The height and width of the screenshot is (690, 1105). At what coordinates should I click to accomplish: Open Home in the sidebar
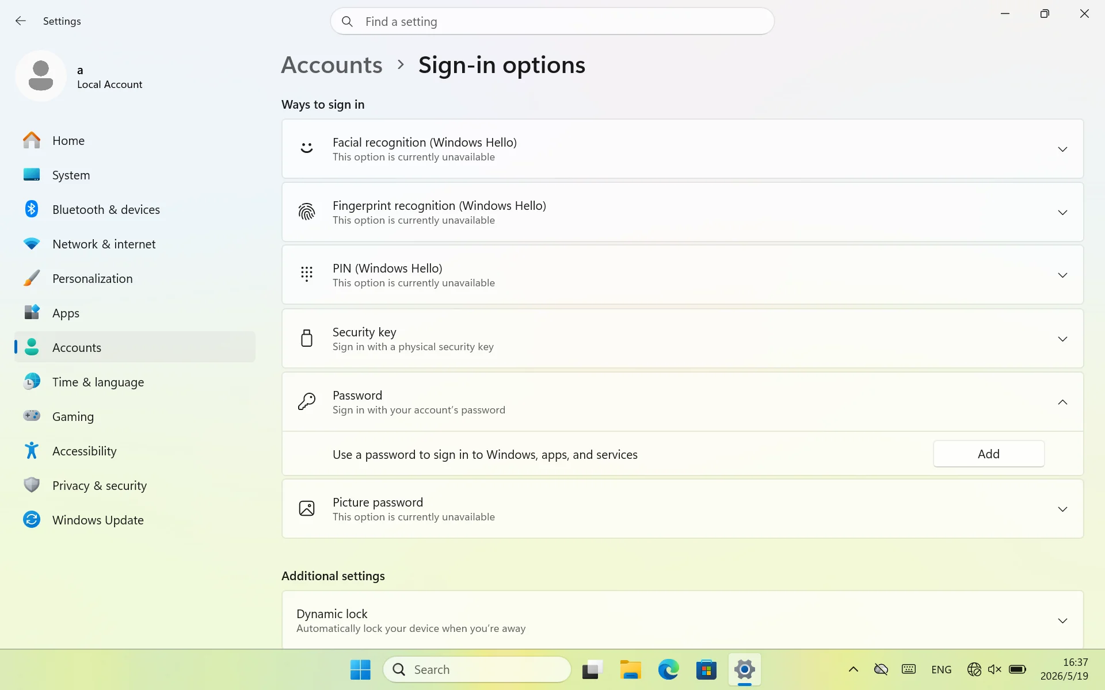click(x=135, y=140)
